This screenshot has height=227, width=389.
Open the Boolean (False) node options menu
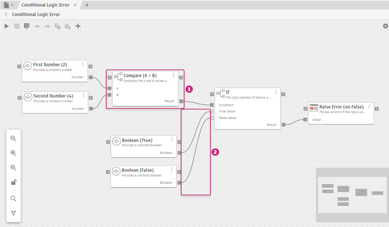[x=171, y=170]
